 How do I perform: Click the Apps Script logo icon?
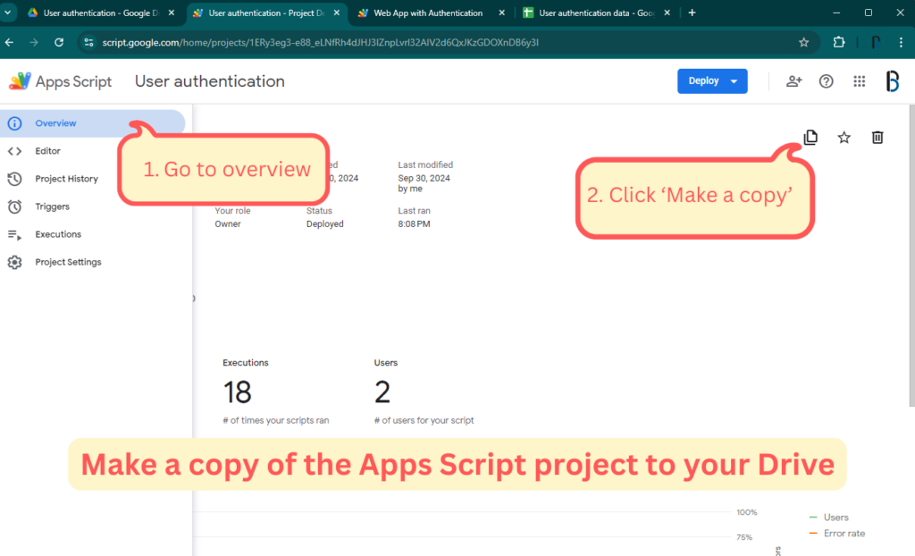pos(20,81)
